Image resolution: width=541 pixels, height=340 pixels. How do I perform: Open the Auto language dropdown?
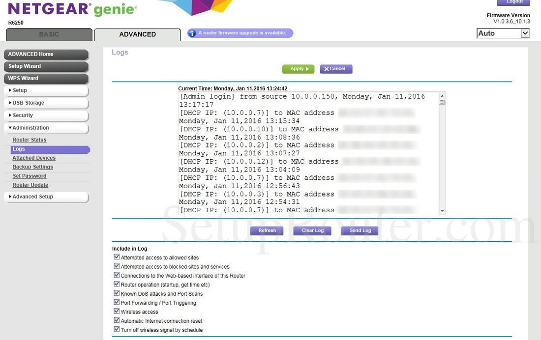coord(503,33)
